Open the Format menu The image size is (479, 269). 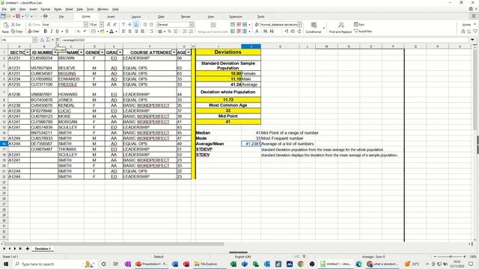tap(45, 9)
